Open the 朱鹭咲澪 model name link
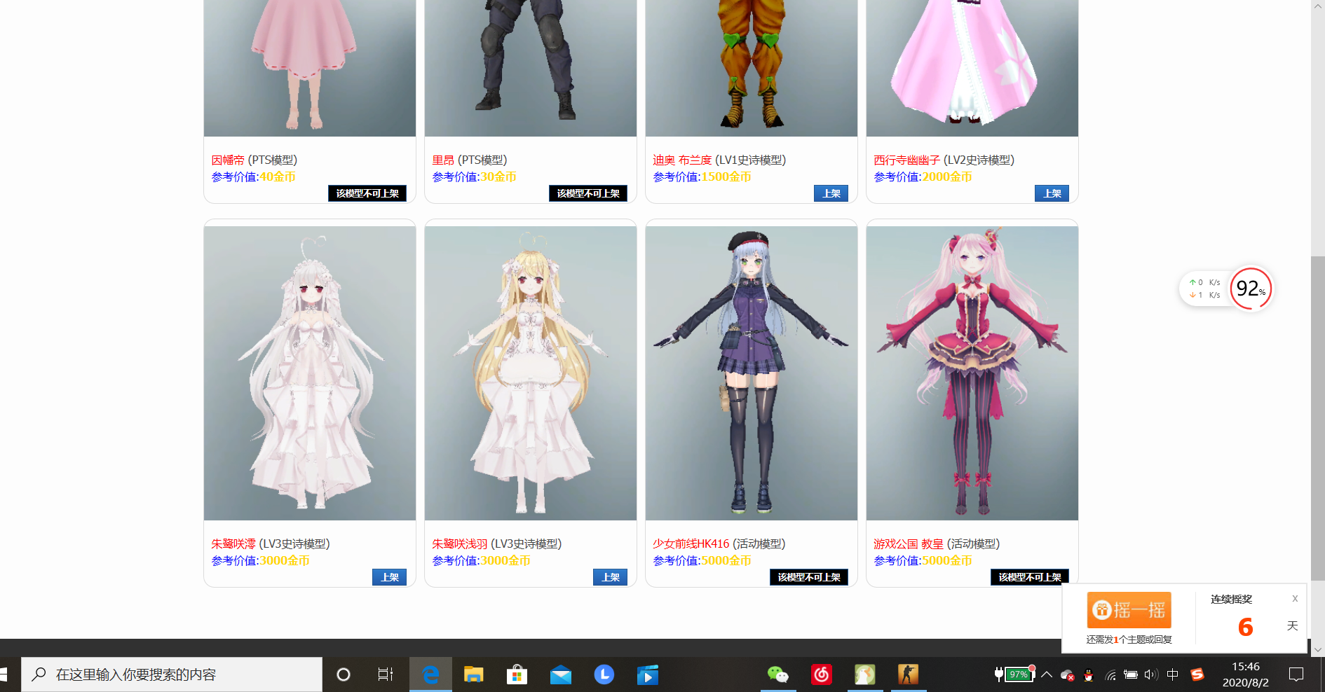Image resolution: width=1325 pixels, height=692 pixels. 233,543
